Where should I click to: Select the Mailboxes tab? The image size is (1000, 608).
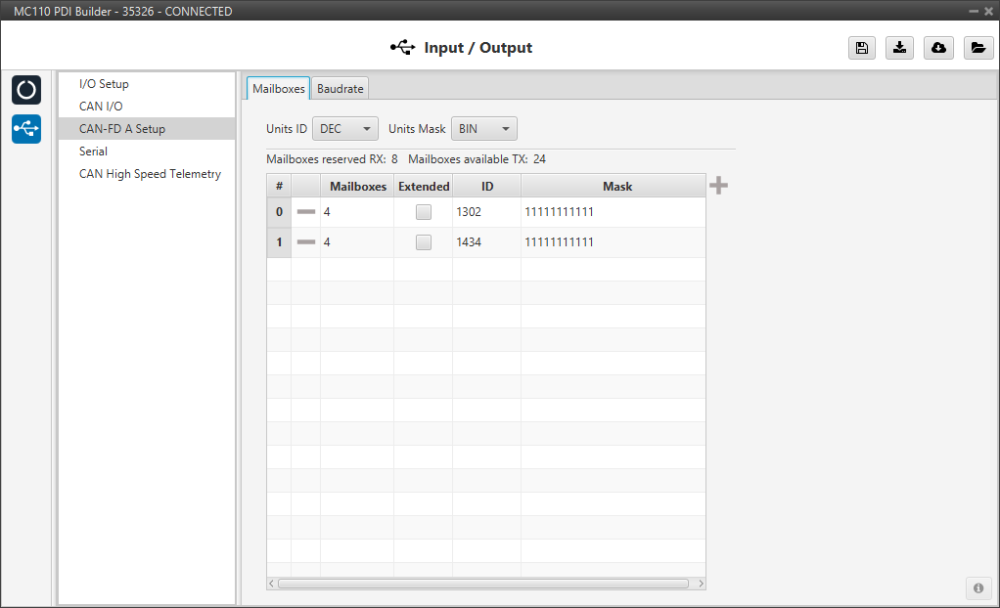(x=278, y=89)
